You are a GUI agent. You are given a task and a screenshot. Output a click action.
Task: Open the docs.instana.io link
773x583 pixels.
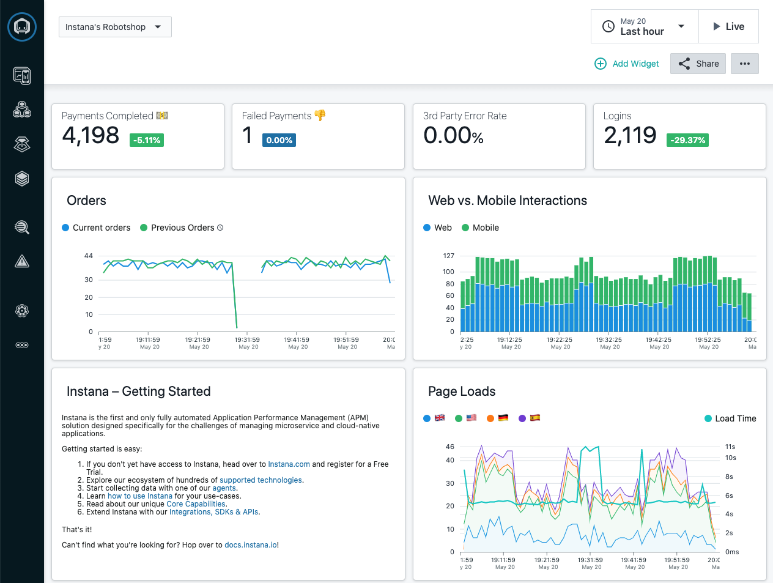(251, 544)
